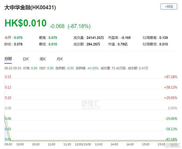Click the 14:30 time axis label
The width and height of the screenshot is (182, 149).
pos(130,144)
